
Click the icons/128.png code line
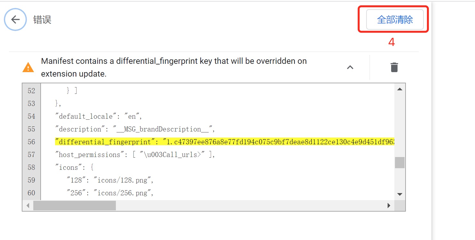110,180
